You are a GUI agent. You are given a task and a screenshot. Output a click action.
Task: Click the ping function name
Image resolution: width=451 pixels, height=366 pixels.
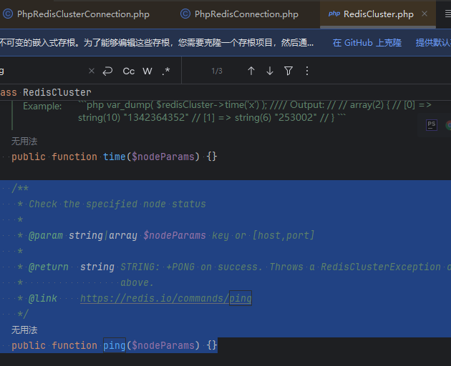click(115, 345)
